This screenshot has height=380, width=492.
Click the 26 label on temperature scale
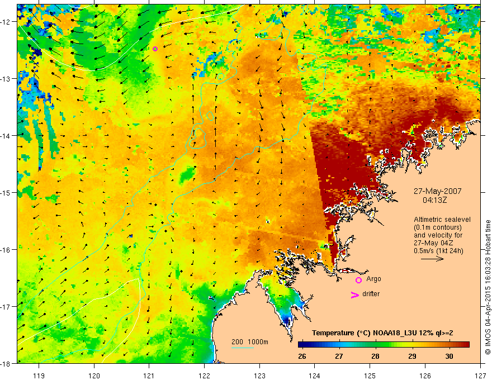pos(302,356)
